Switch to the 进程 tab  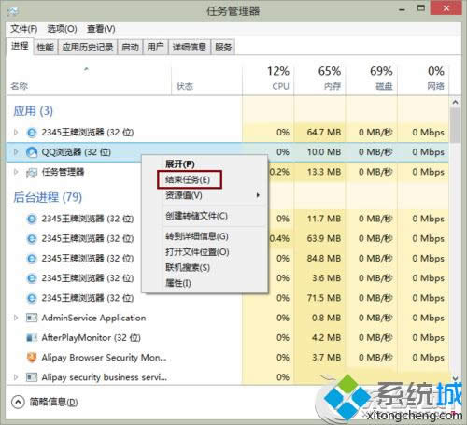point(20,46)
